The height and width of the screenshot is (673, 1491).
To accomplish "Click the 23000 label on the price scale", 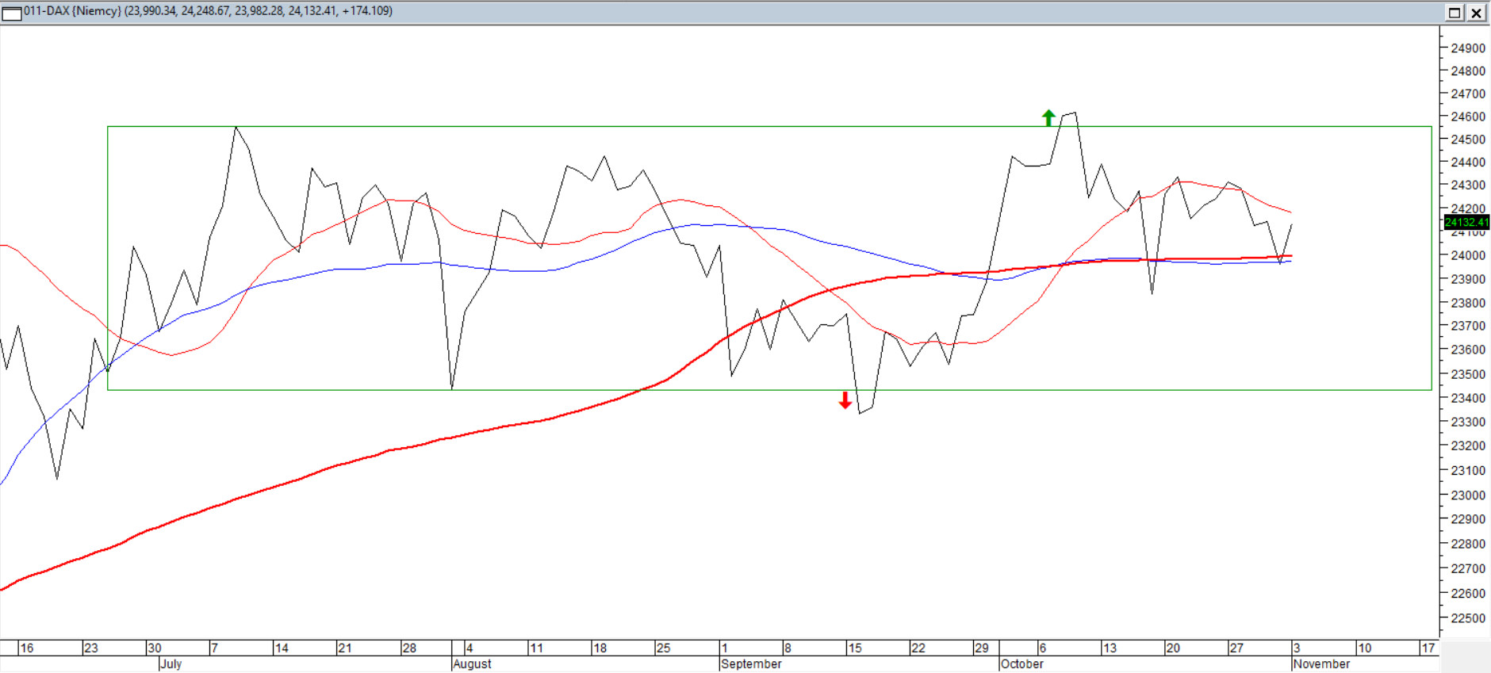I will [x=1467, y=495].
